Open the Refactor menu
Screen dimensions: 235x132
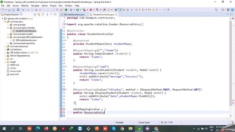tap(25, 5)
